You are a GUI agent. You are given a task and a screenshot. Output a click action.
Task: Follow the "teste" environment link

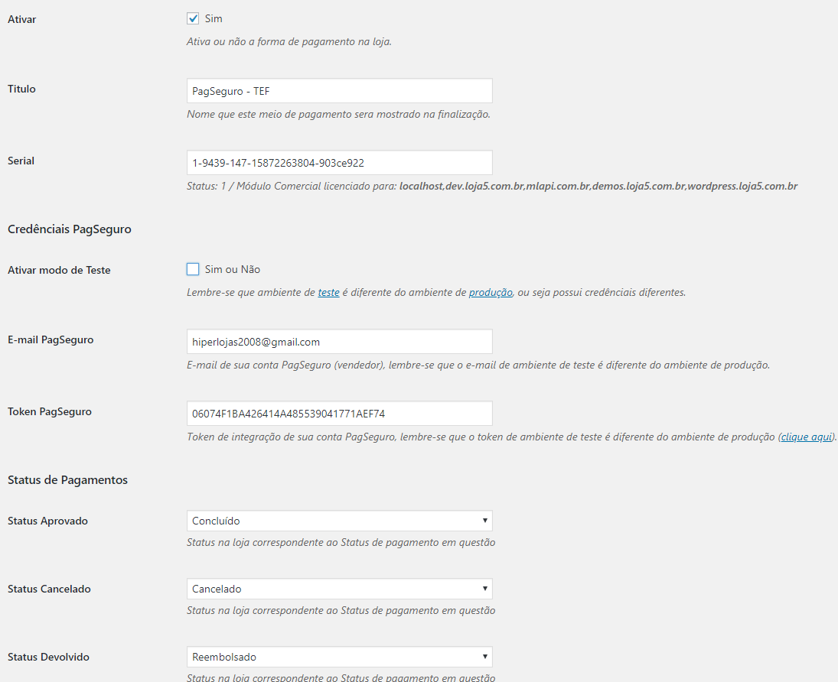coord(328,293)
